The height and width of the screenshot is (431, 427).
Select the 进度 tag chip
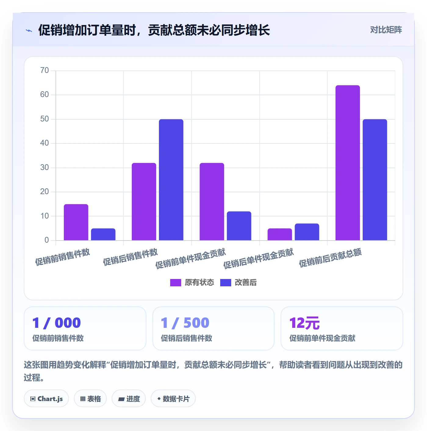(x=129, y=398)
